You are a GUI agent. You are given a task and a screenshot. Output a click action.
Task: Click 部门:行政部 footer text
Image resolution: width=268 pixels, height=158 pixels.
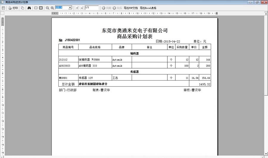[68, 90]
